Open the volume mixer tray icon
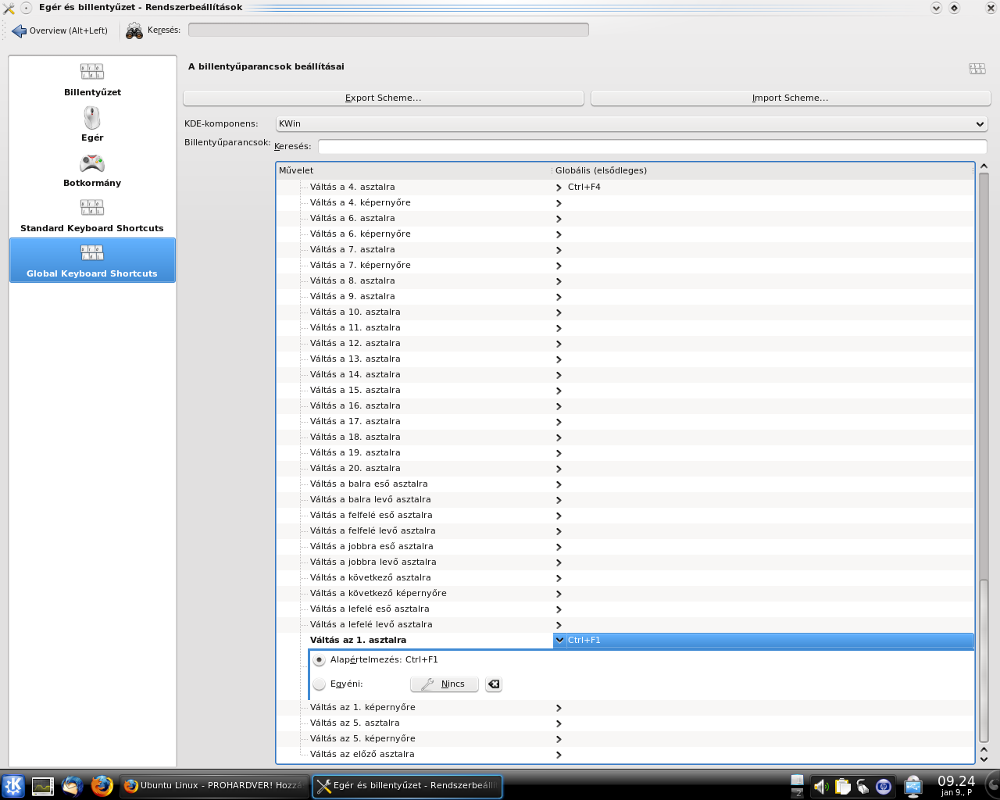 click(x=820, y=787)
